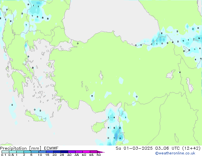
Task: Click the 35–40 mm legend swatch
Action: [x=79, y=152]
